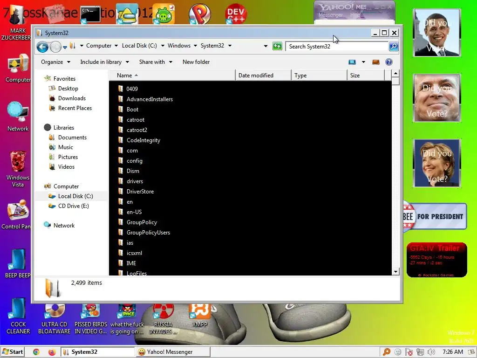Image resolution: width=477 pixels, height=358 pixels.
Task: Click the Change your view icon
Action: tap(352, 62)
